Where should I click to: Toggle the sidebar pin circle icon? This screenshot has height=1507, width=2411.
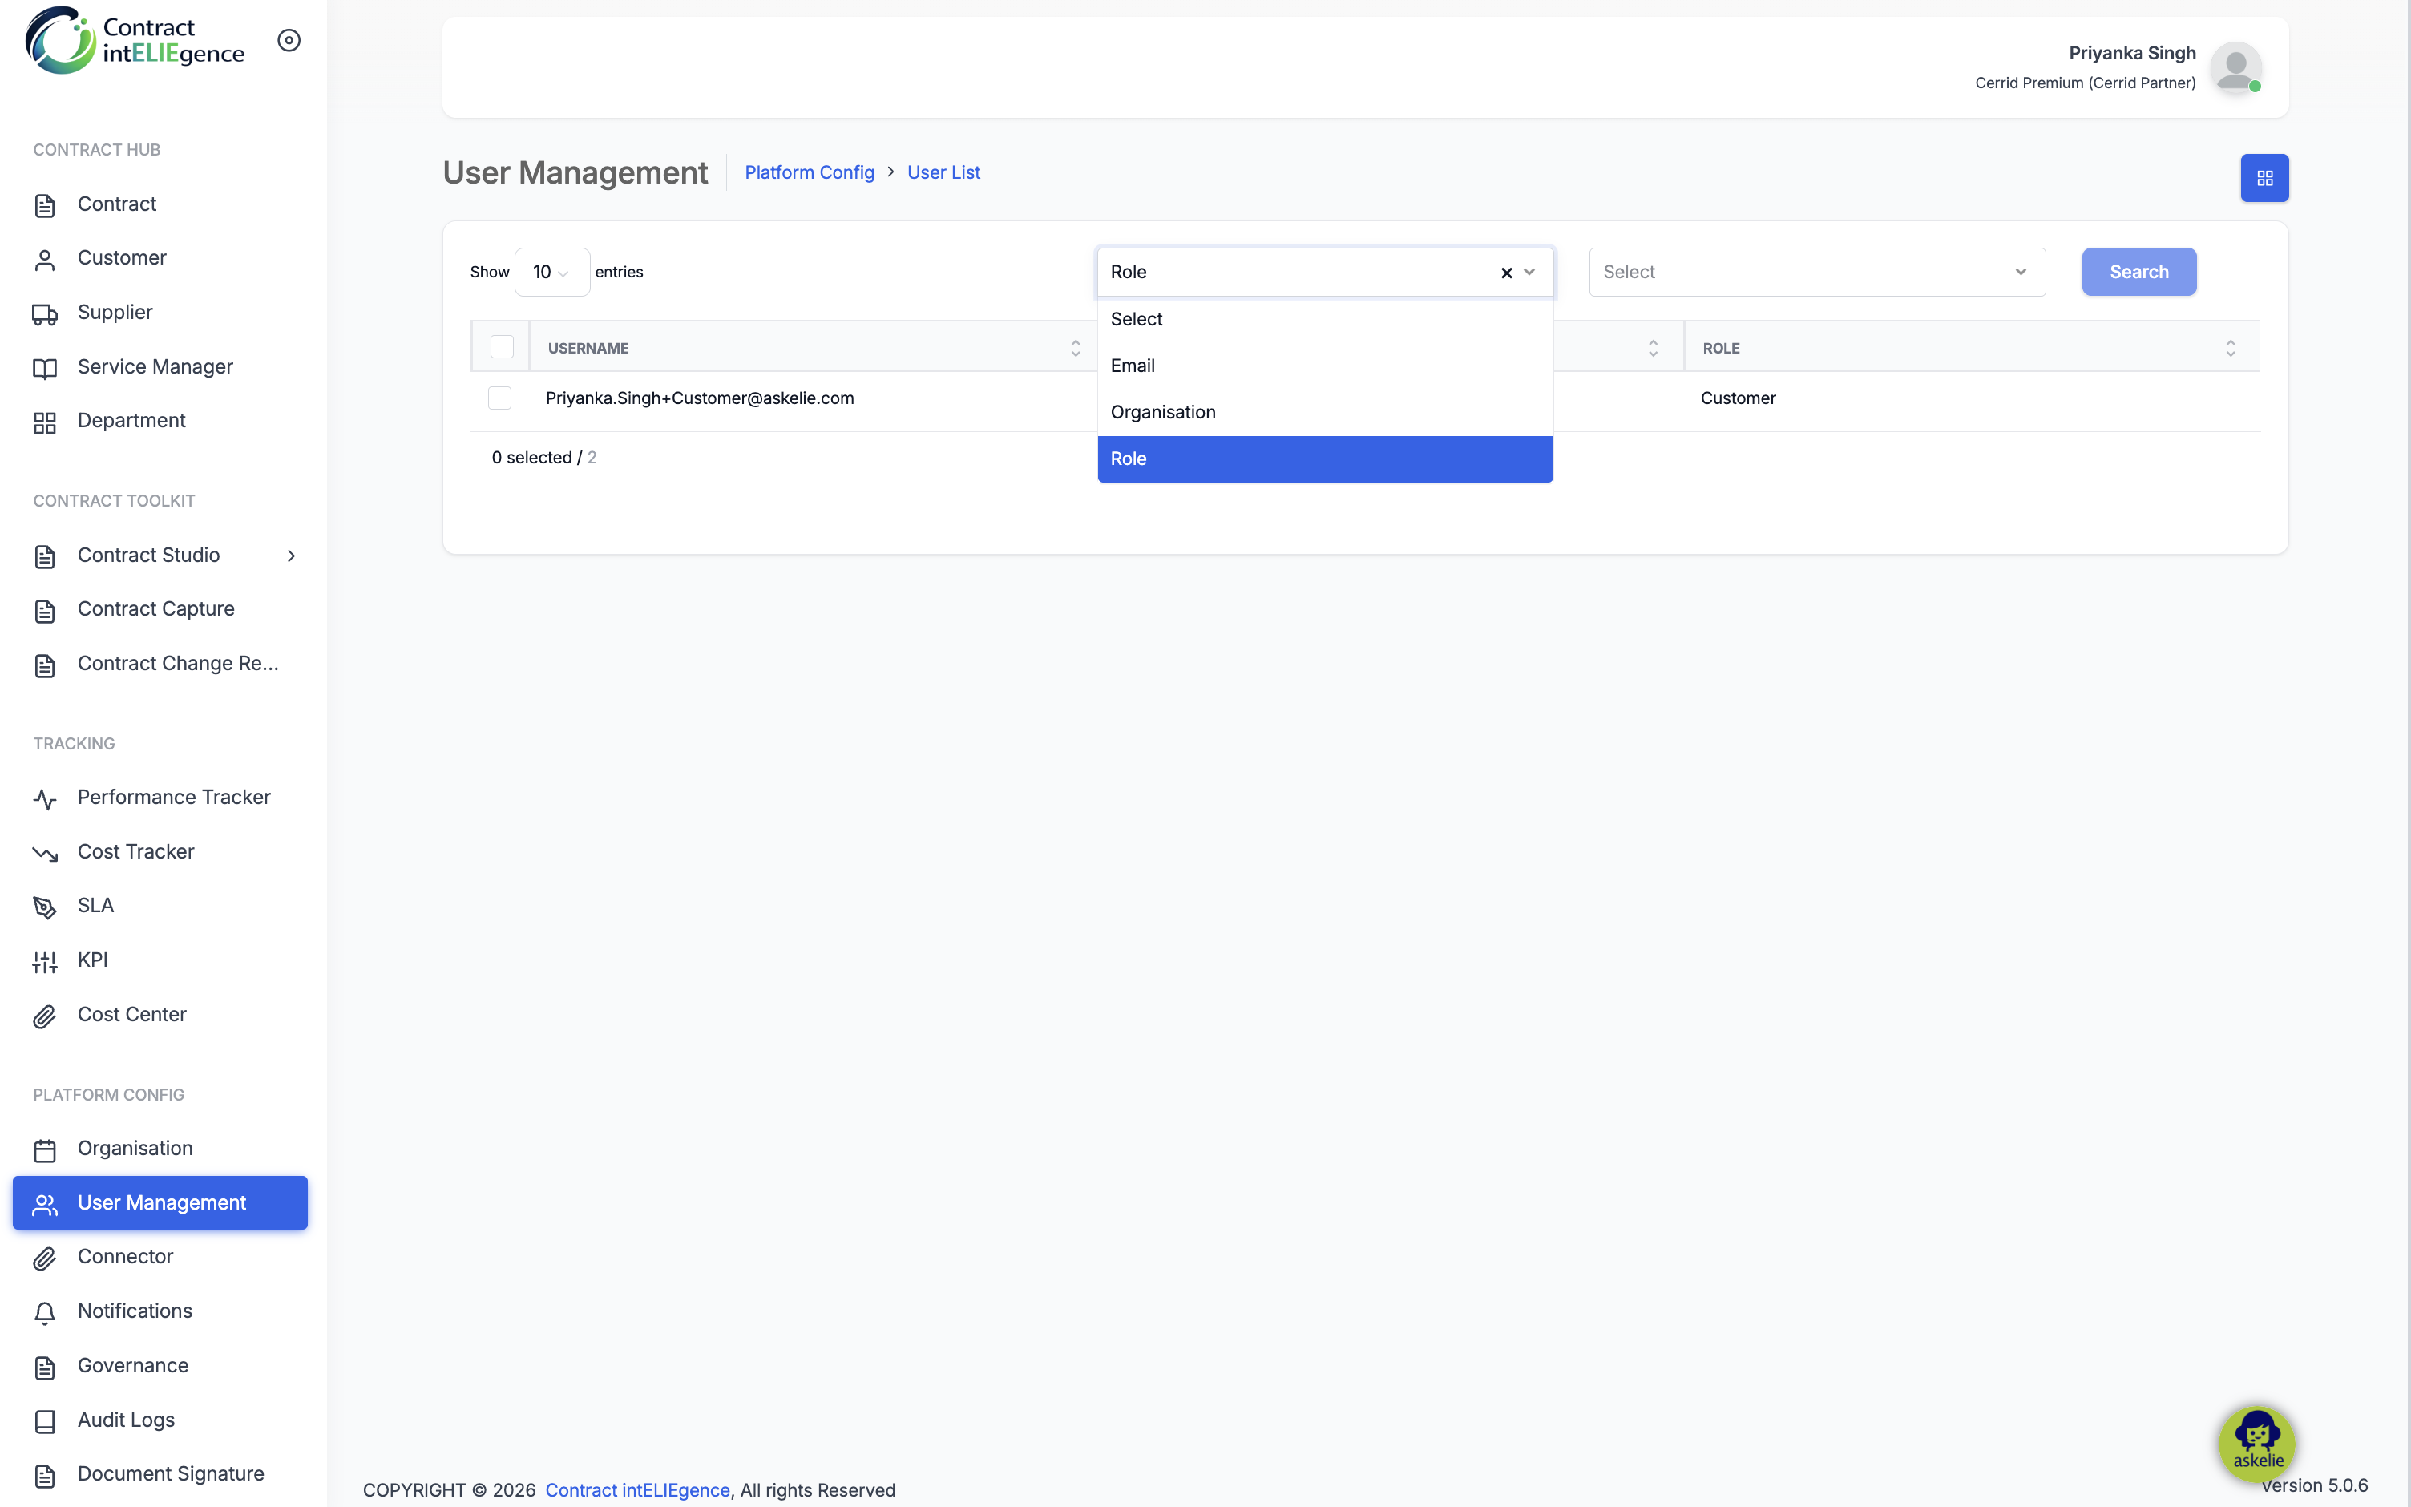[x=289, y=40]
